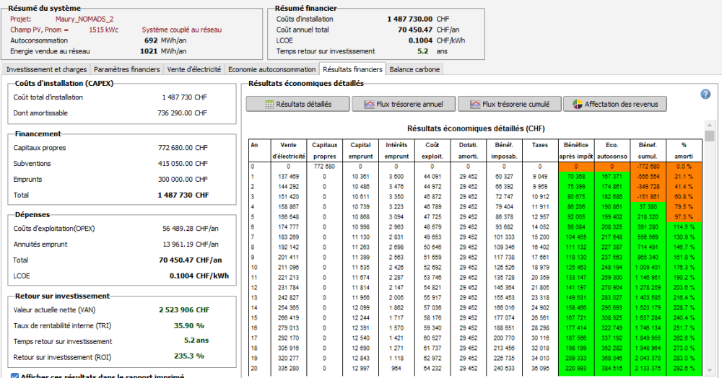Click the % amorti column header

click(x=684, y=150)
